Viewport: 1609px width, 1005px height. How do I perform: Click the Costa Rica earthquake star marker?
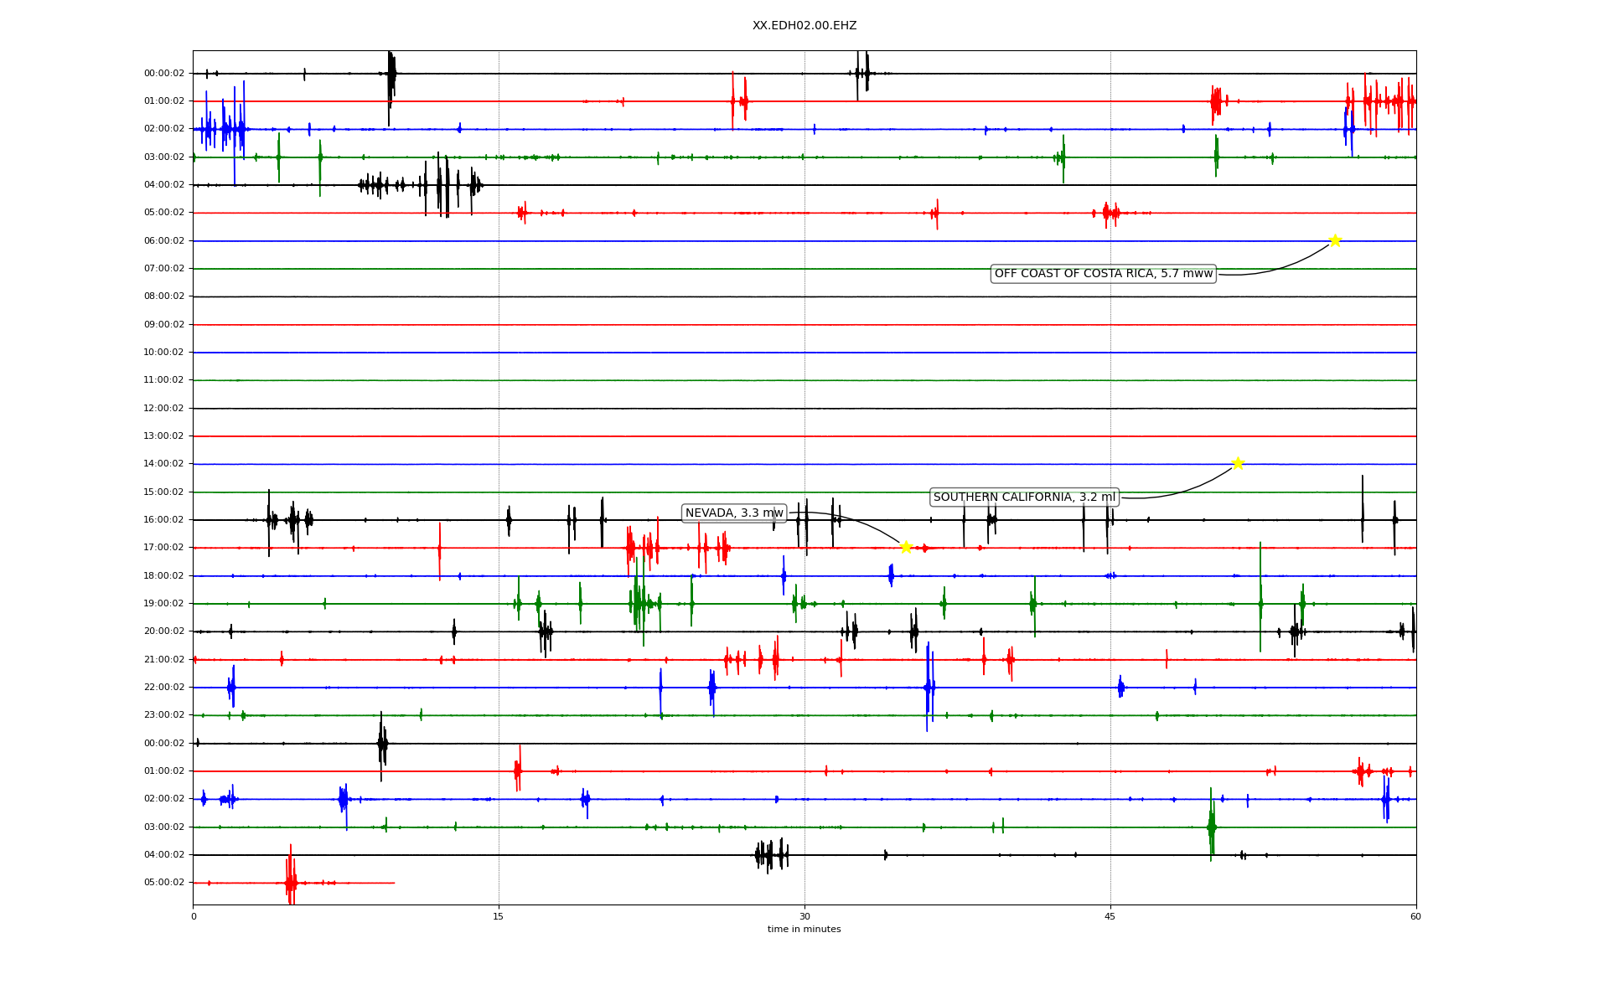pos(1335,240)
